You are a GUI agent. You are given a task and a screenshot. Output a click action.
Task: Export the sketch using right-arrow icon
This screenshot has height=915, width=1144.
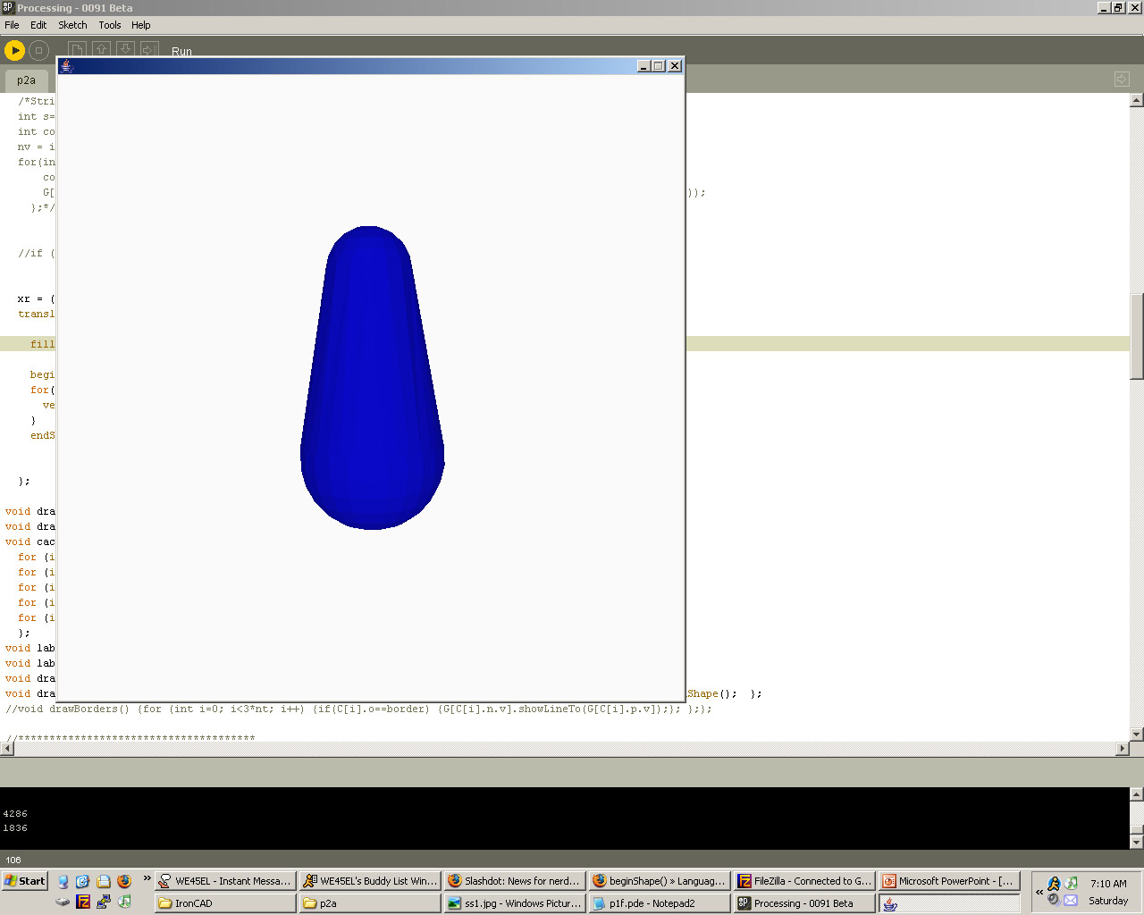tap(150, 50)
